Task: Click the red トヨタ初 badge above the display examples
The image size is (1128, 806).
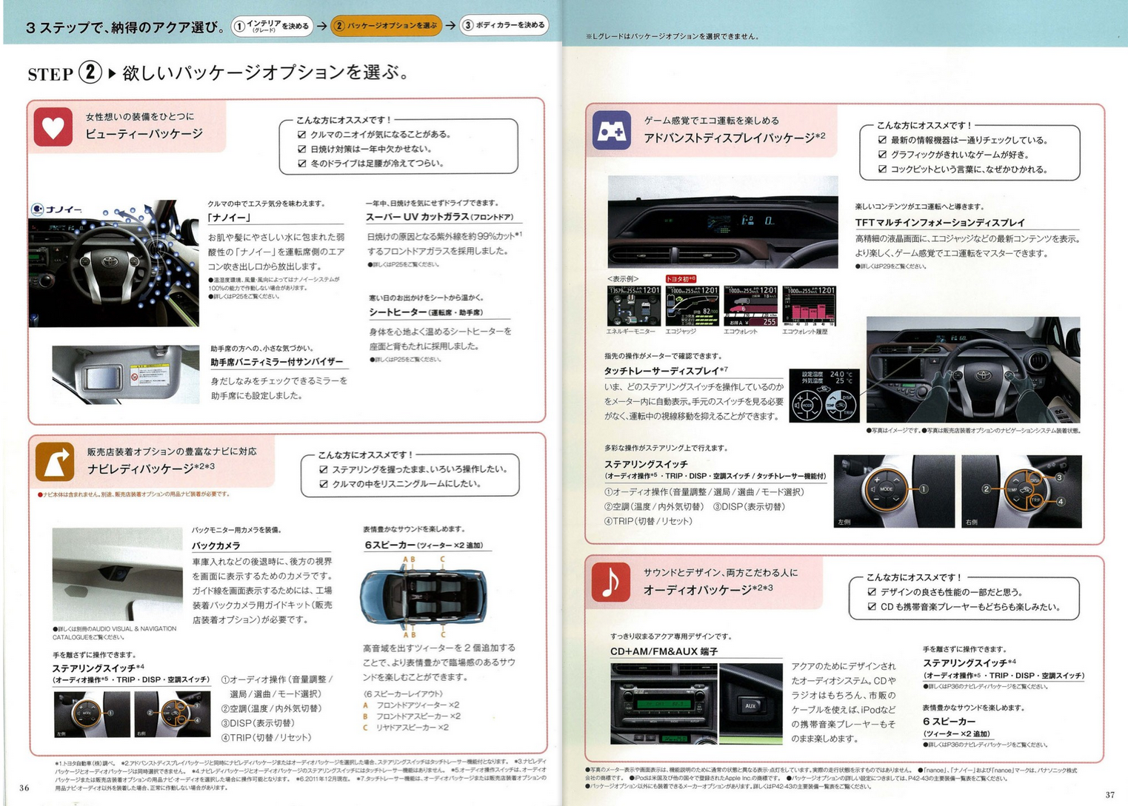Action: (x=680, y=279)
